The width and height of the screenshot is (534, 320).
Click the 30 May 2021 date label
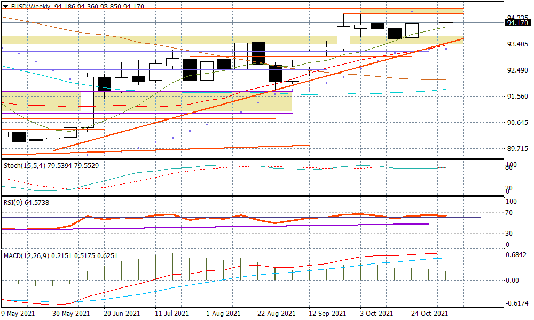point(72,314)
